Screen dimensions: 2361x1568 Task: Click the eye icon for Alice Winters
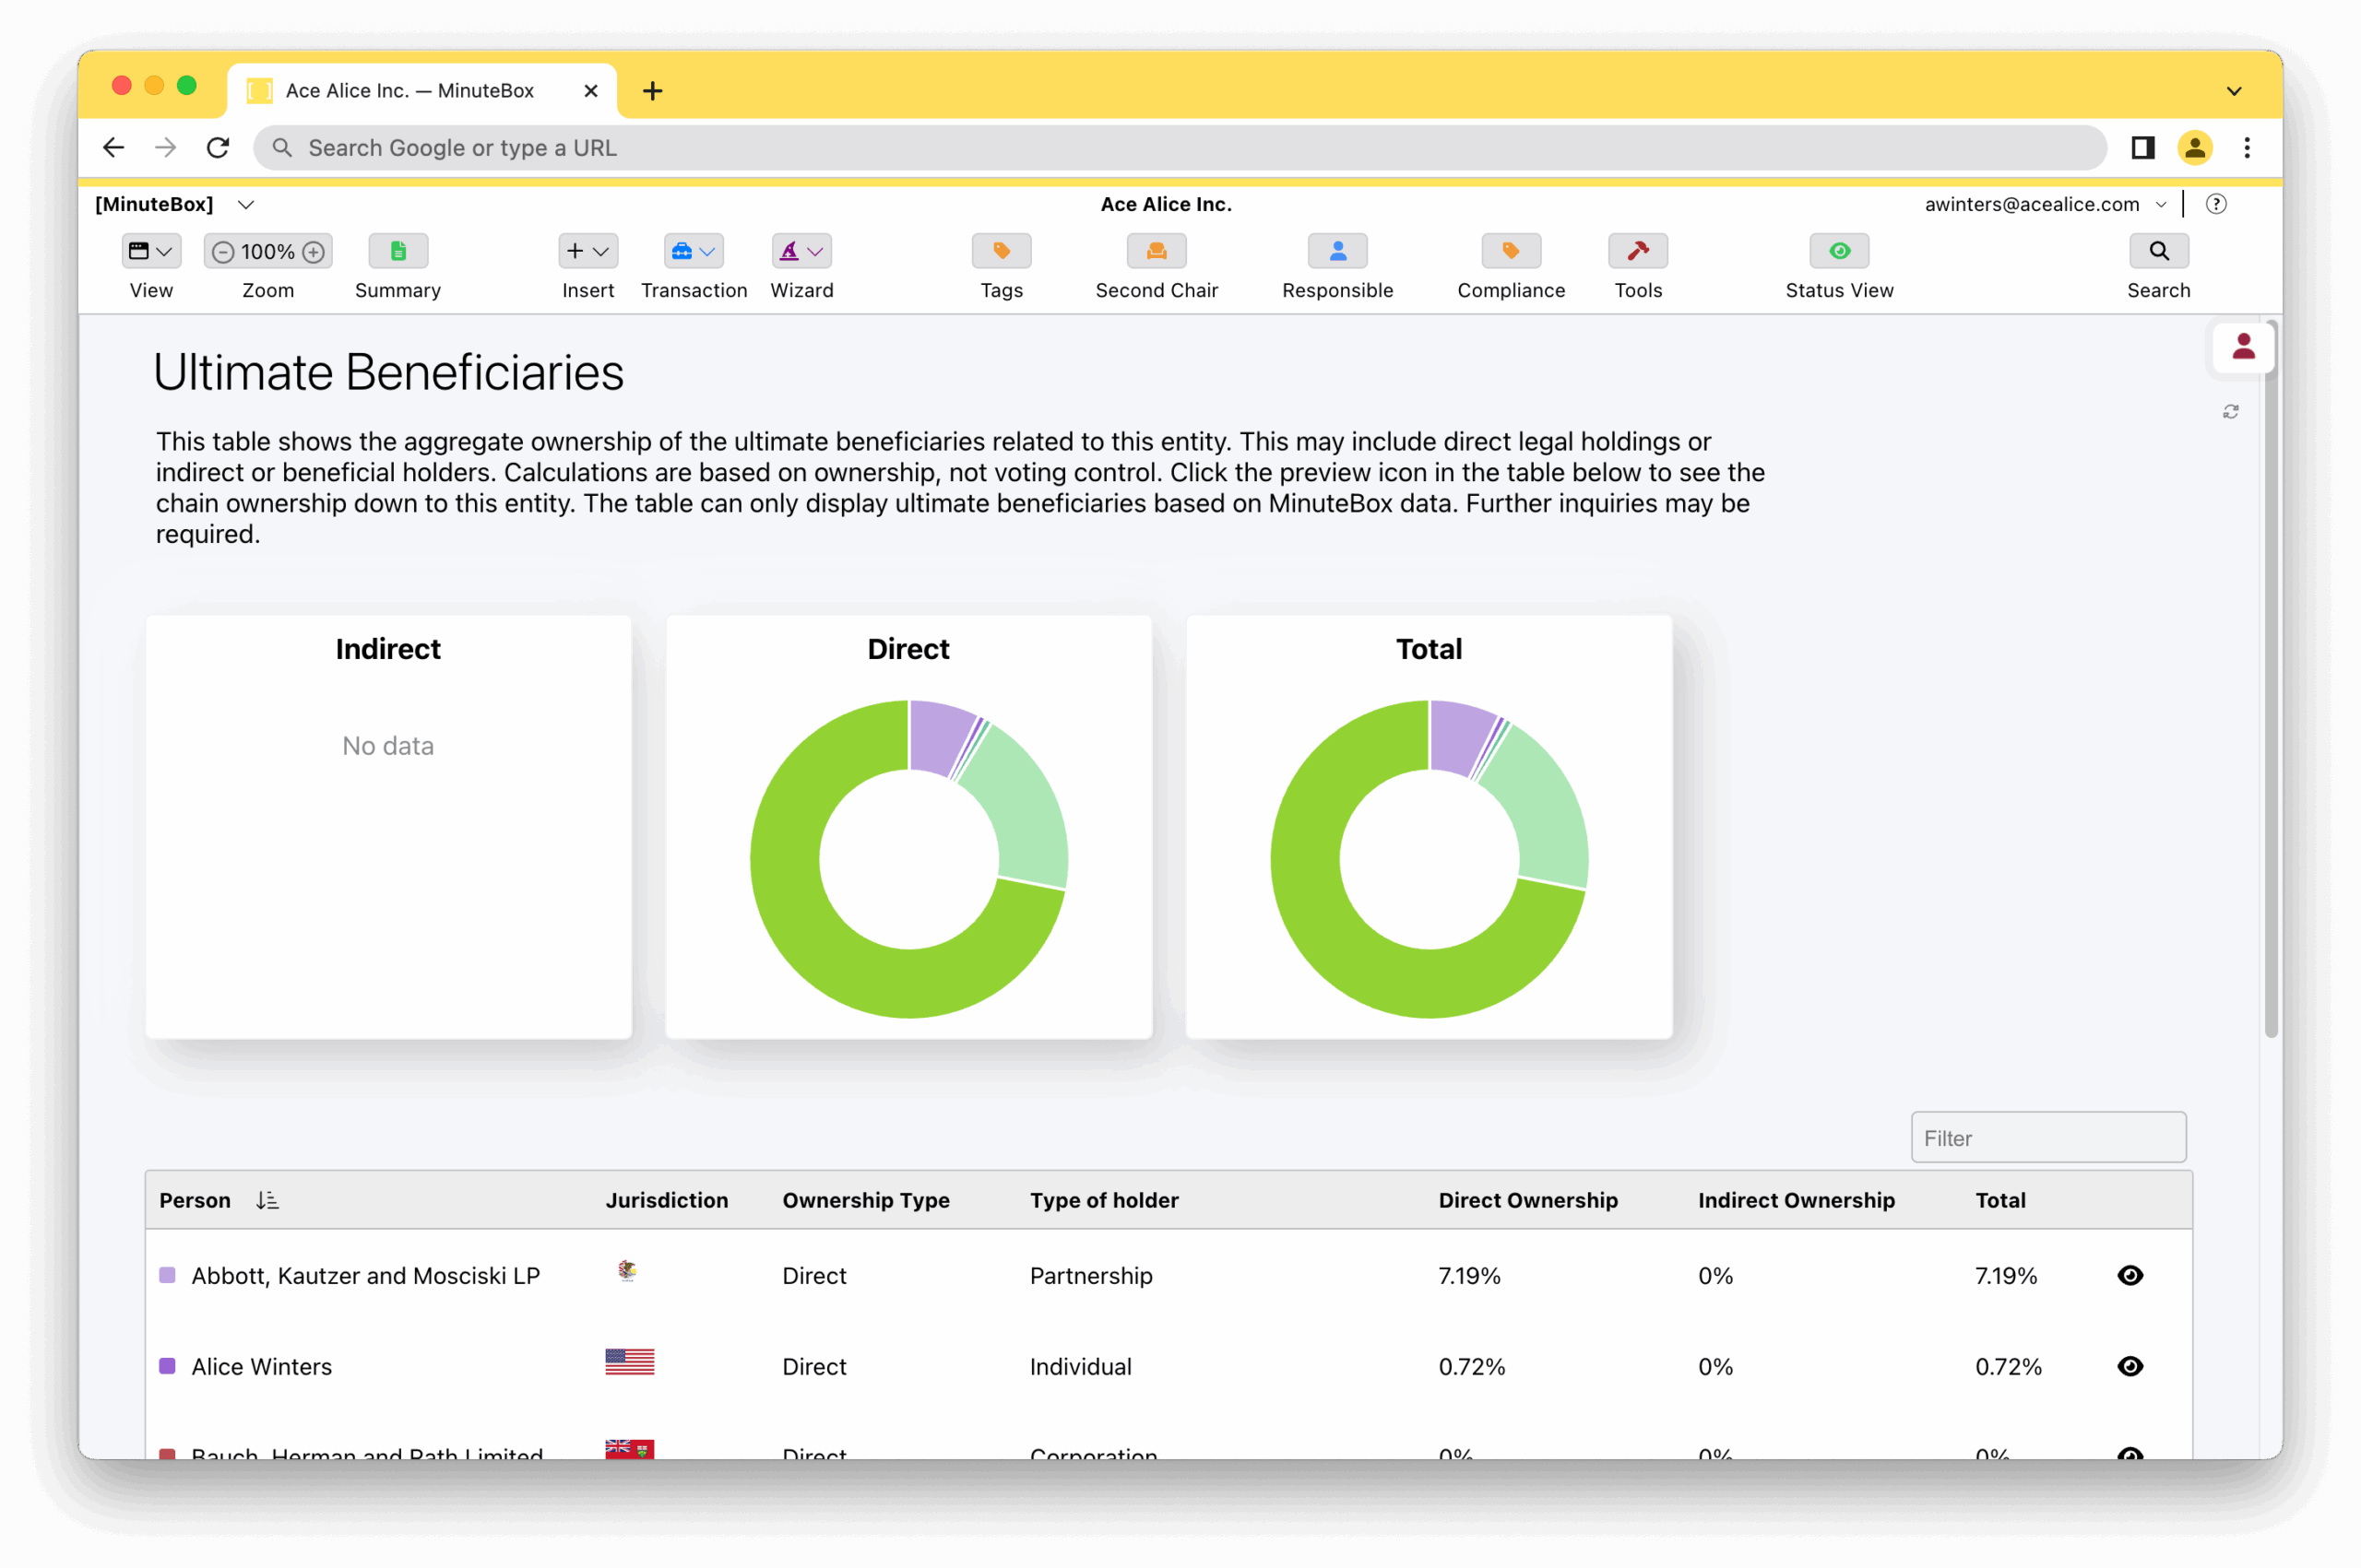[x=2130, y=1366]
